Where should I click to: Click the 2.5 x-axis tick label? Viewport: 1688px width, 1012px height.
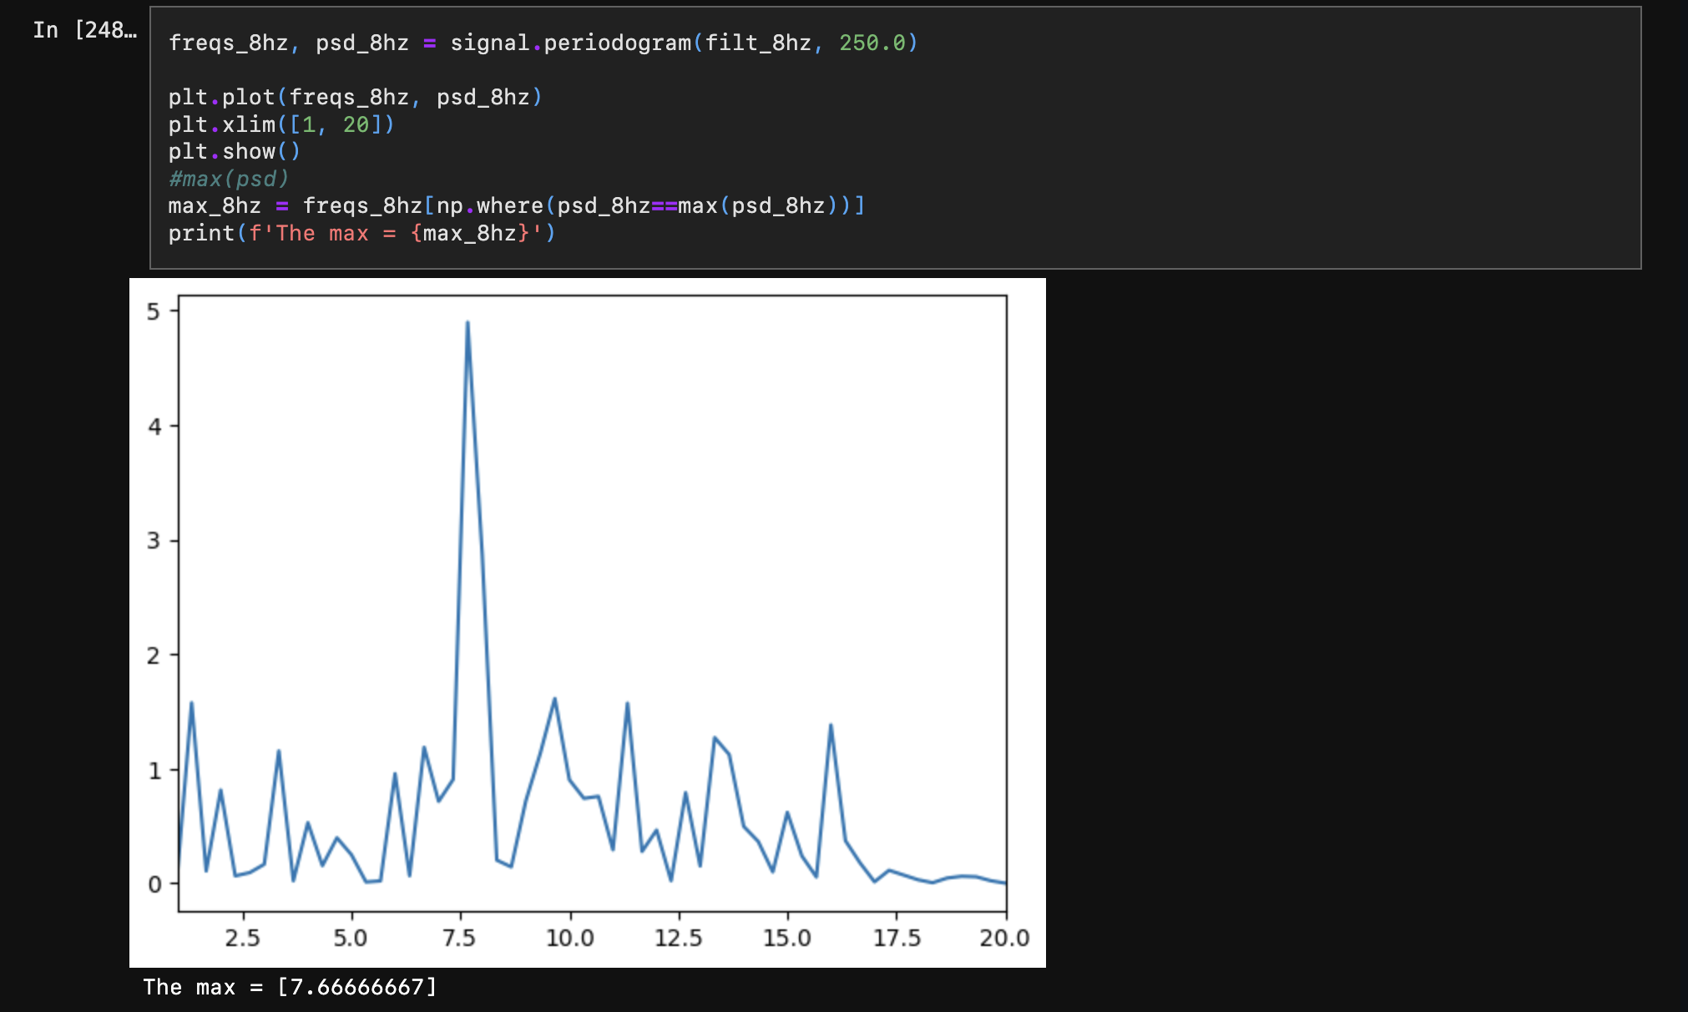pyautogui.click(x=242, y=939)
